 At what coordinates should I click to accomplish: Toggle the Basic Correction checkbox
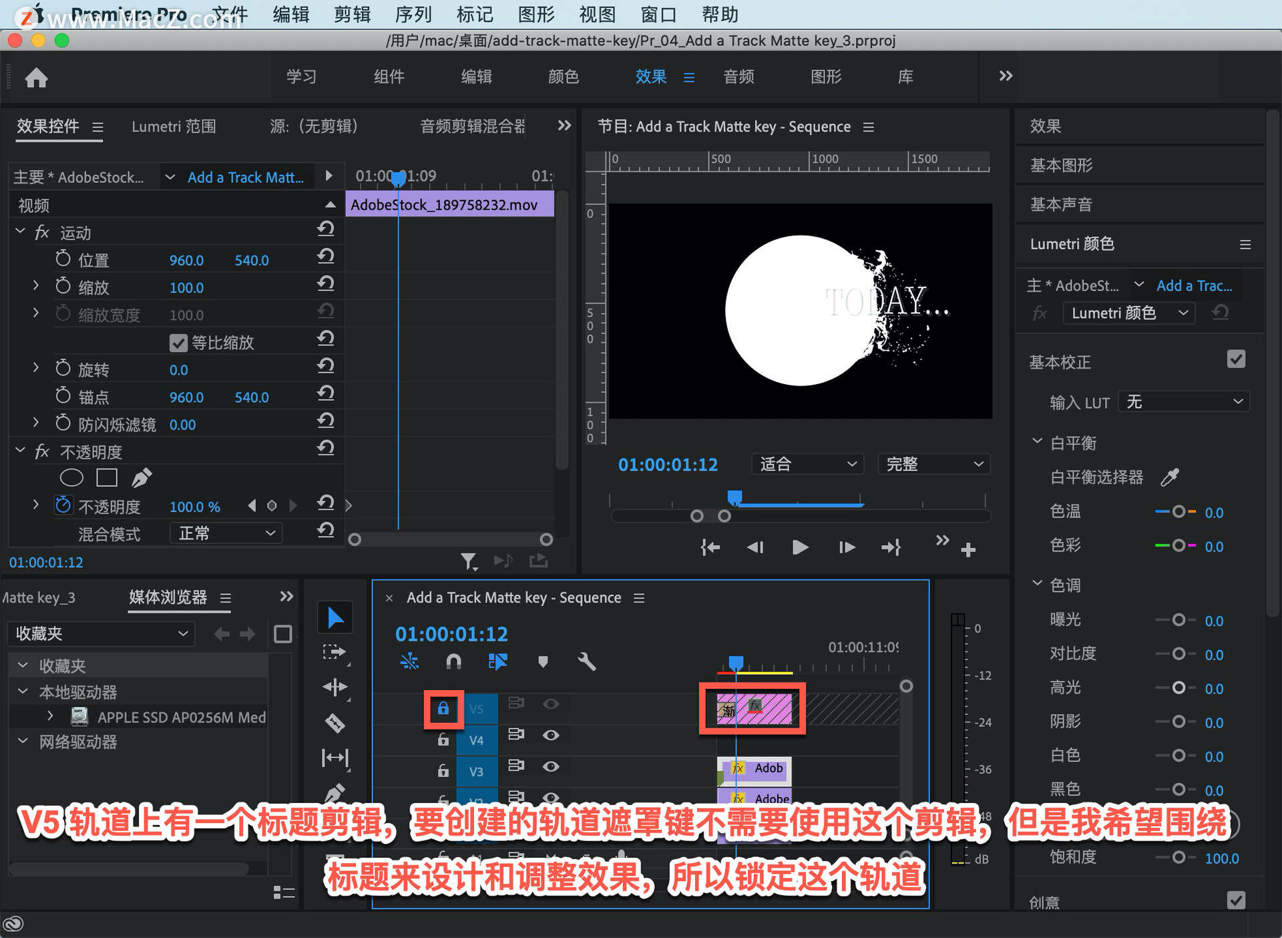pos(1236,359)
